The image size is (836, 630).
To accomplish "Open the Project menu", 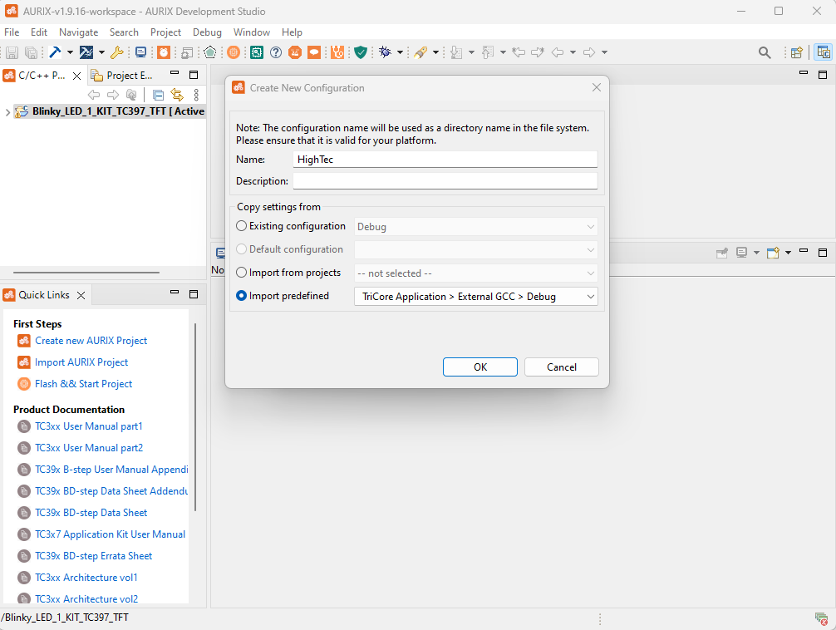I will click(x=165, y=32).
